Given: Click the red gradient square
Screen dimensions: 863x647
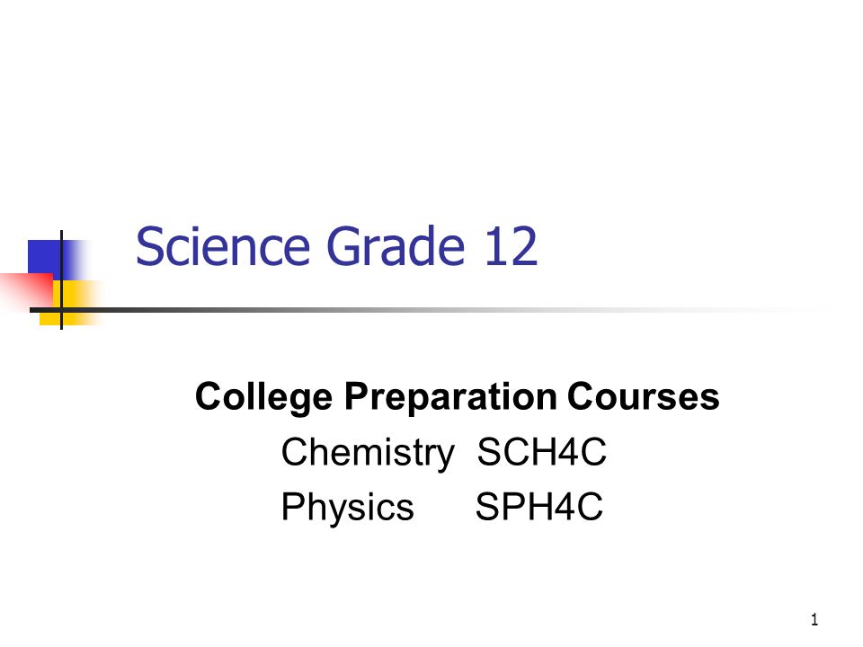Looking at the screenshot, I should click(26, 290).
